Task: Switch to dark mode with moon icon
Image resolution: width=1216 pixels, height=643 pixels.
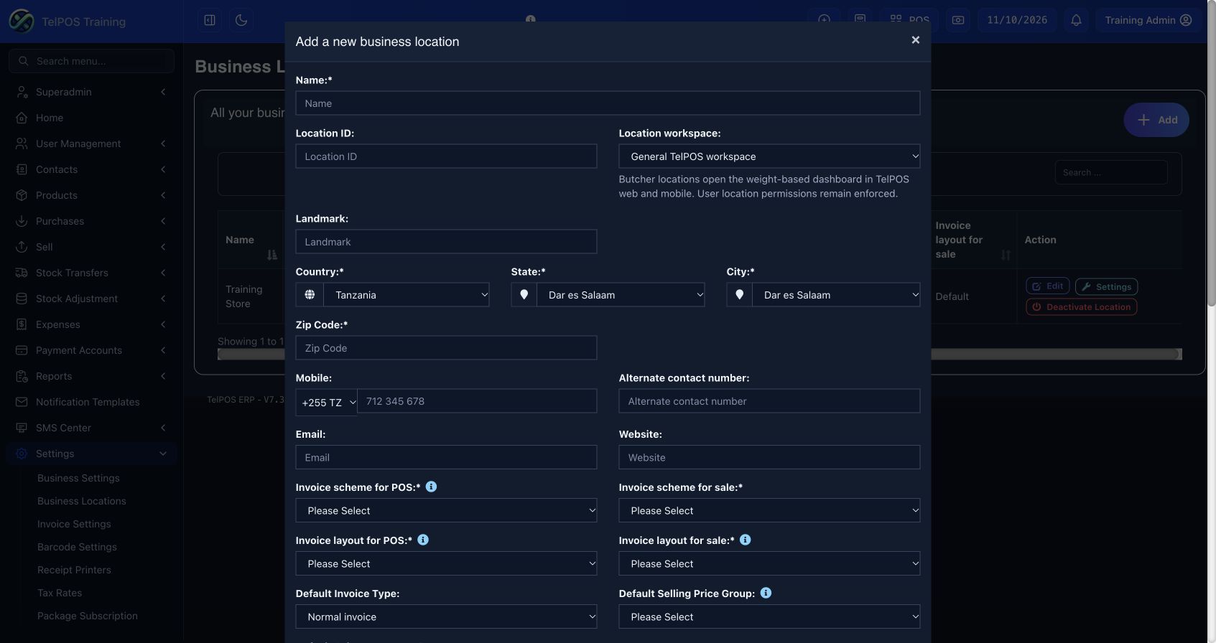Action: point(241,20)
